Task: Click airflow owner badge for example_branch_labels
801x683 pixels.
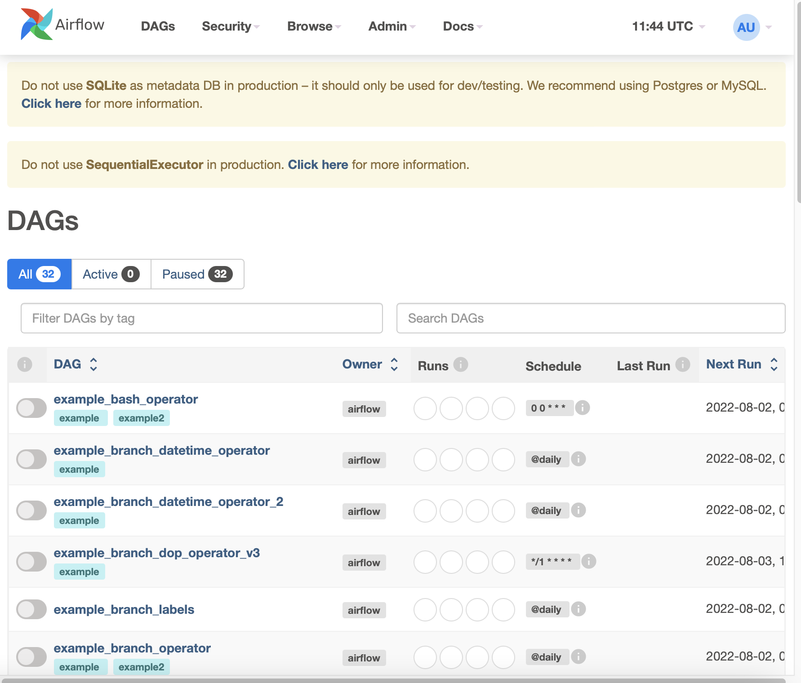Action: tap(364, 610)
